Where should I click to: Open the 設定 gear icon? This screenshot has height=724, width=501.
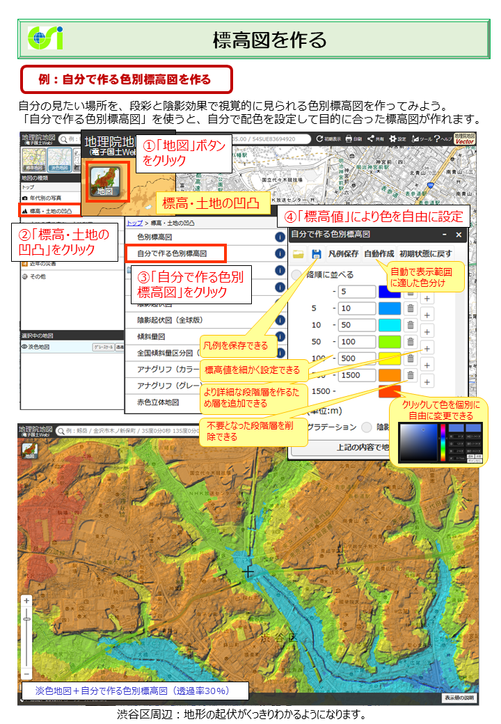tap(392, 139)
